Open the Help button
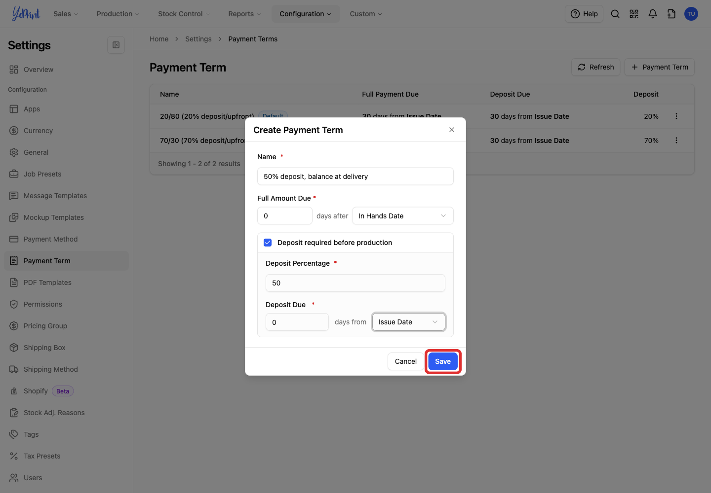 click(x=584, y=14)
